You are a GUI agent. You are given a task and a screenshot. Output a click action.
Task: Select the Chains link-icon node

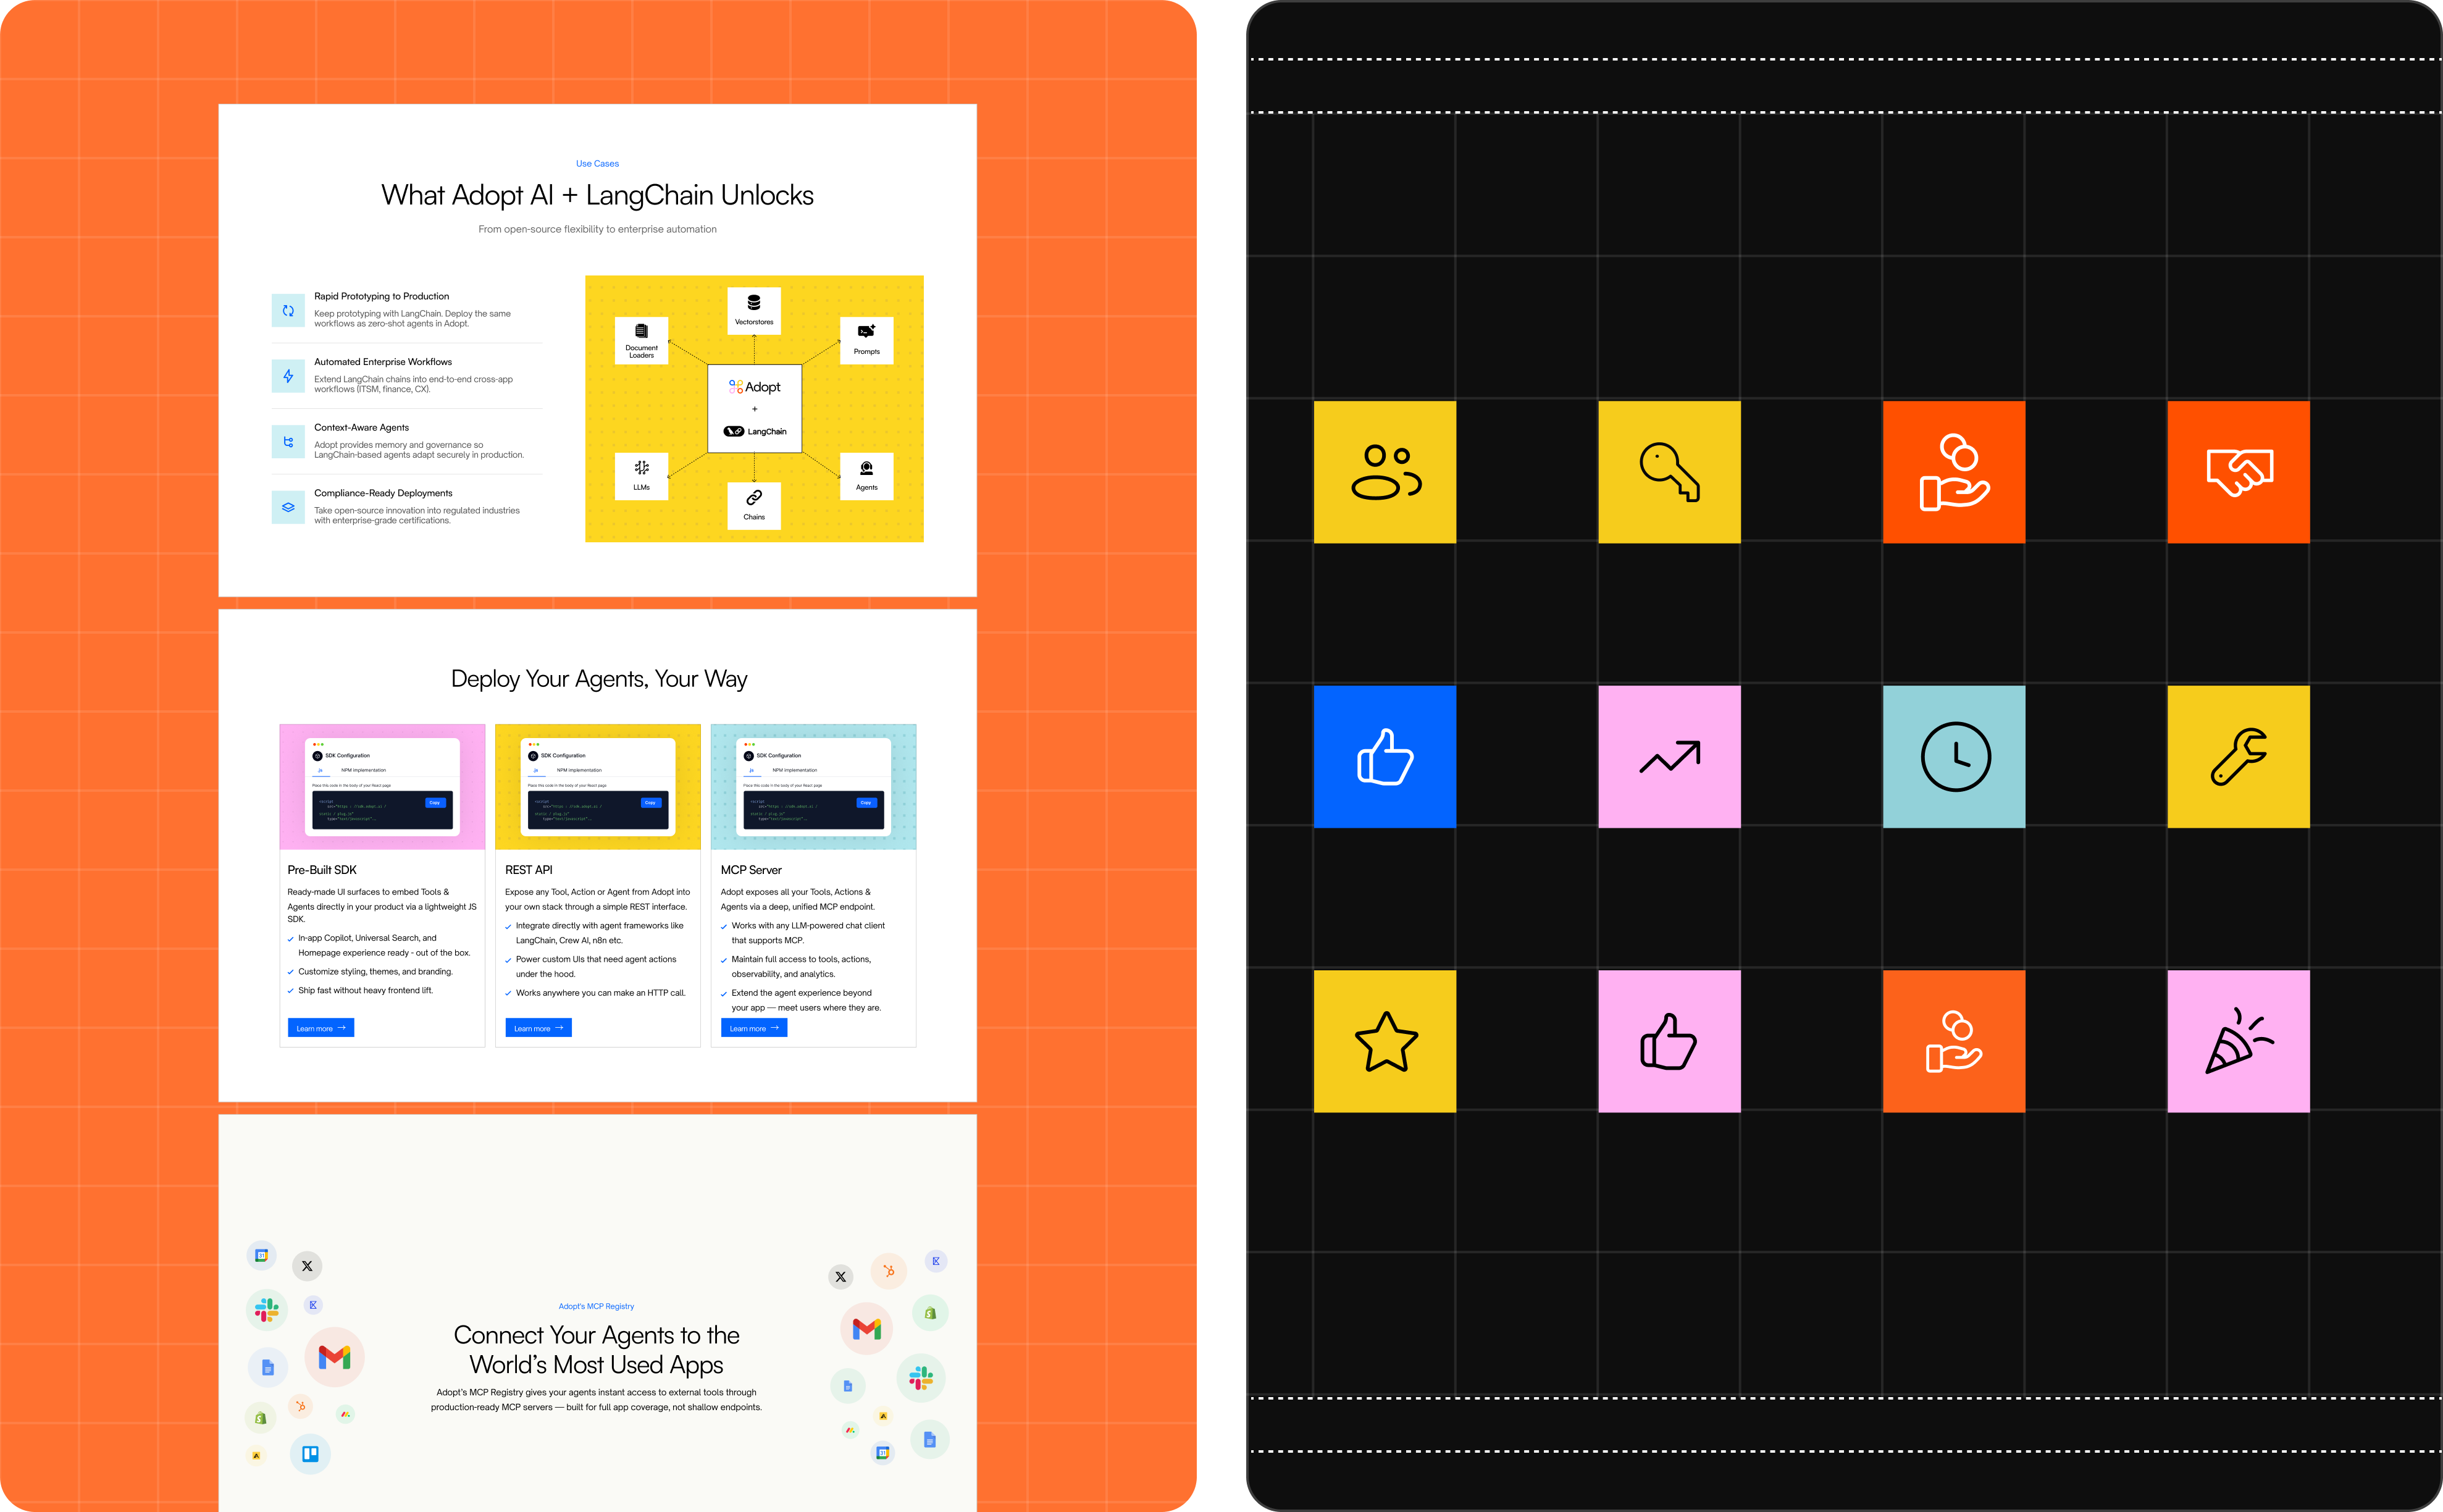coord(753,505)
